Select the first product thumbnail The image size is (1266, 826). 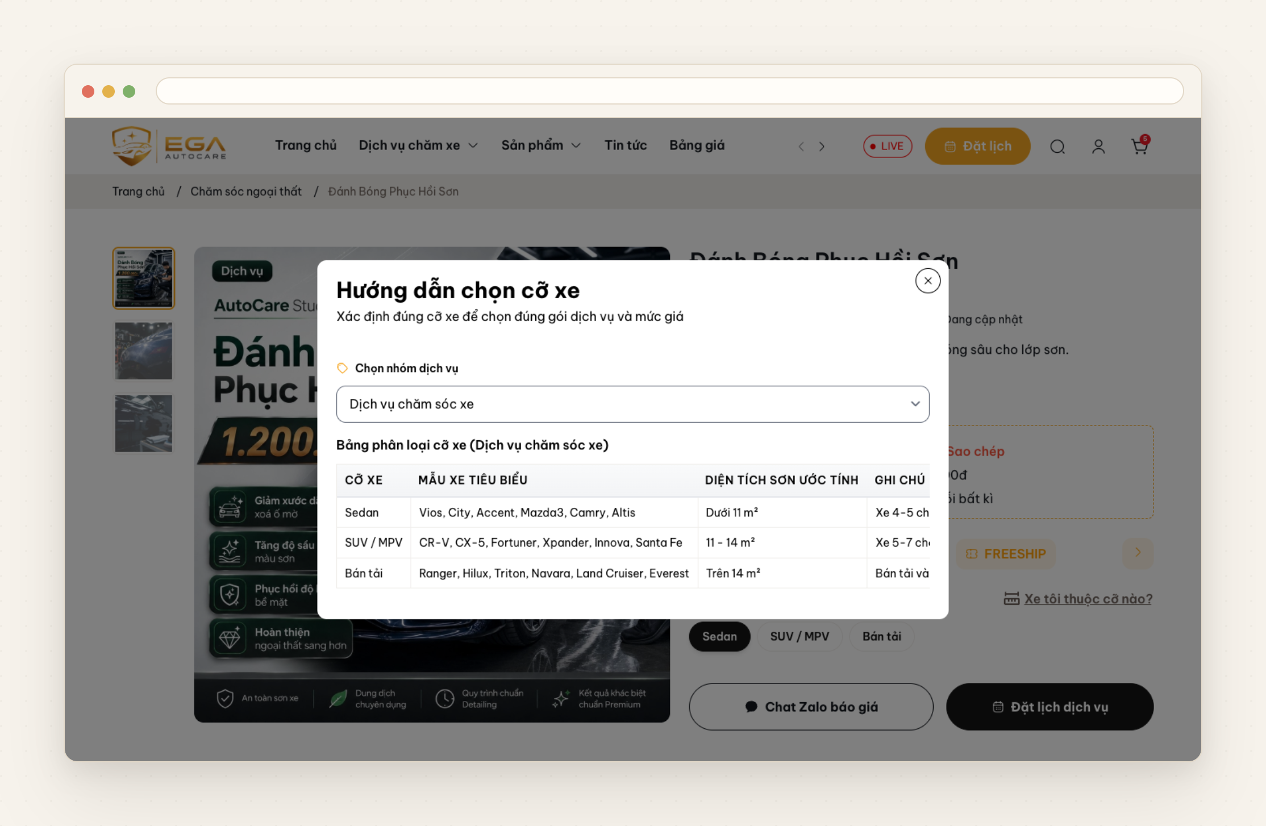[x=144, y=278]
